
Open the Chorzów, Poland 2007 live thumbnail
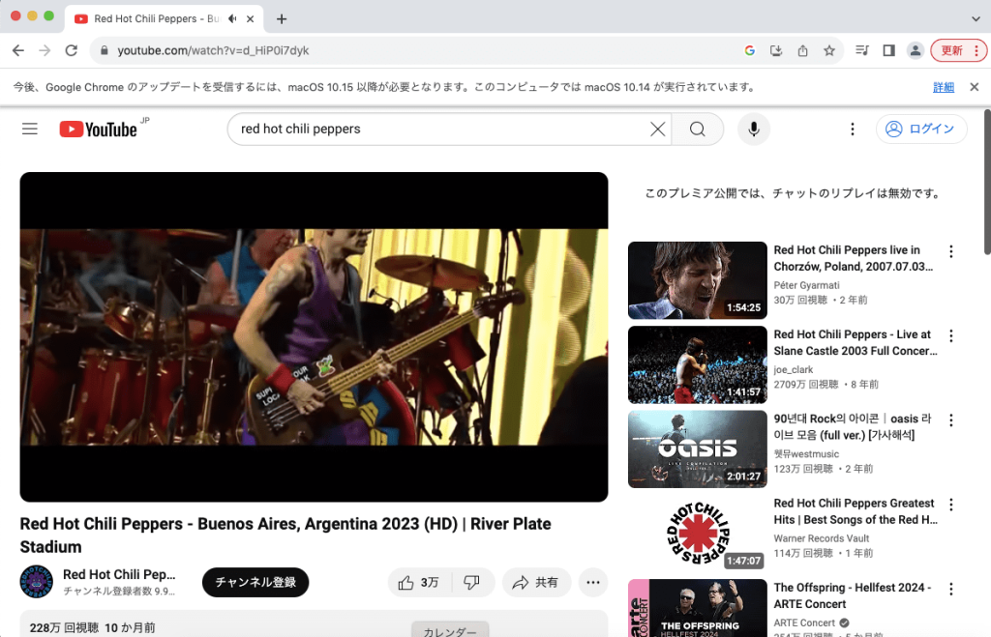(x=697, y=280)
